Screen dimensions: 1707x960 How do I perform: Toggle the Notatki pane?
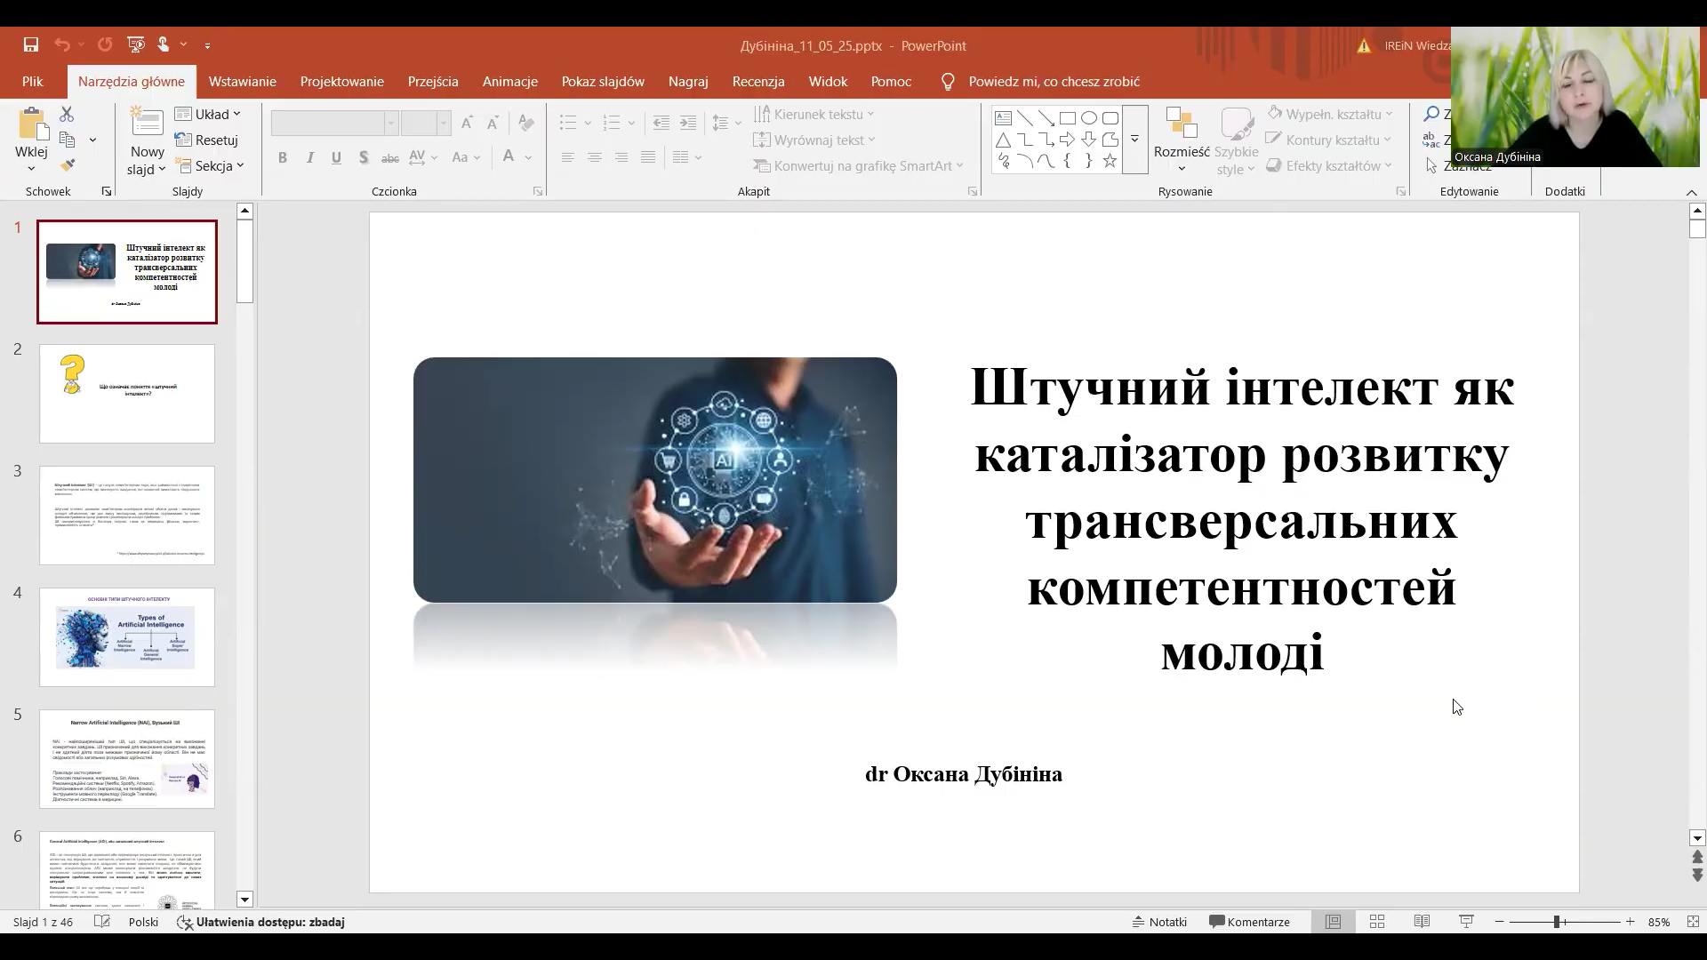tap(1159, 922)
